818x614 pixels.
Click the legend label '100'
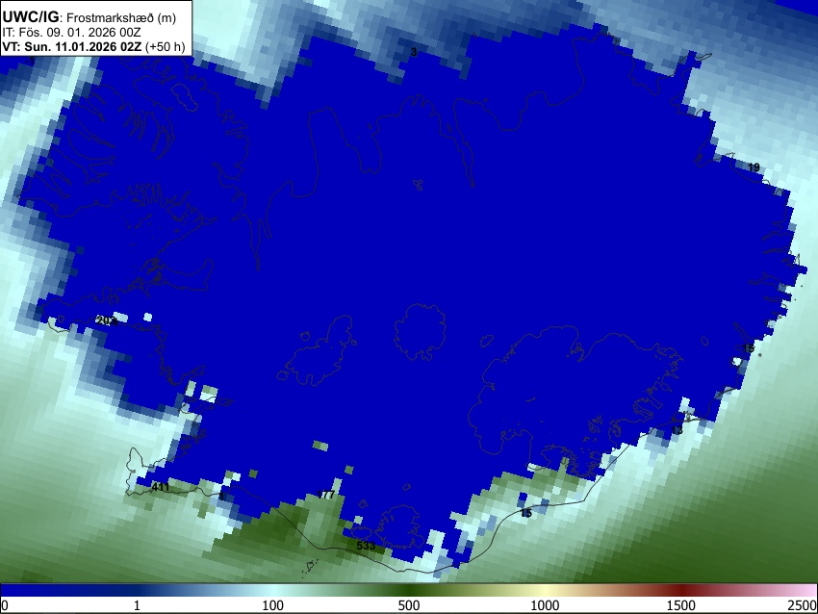272,605
